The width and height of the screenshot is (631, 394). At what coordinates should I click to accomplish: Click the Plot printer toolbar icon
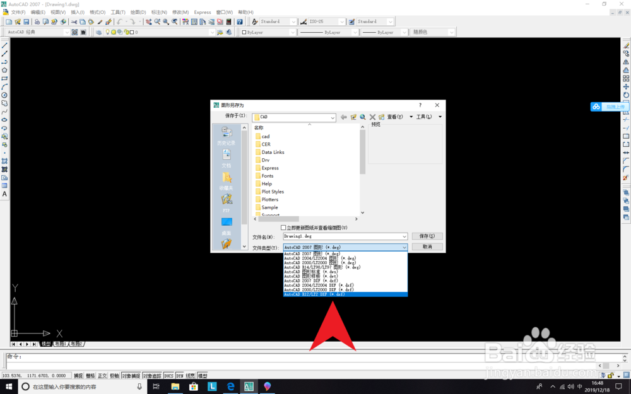pos(37,21)
